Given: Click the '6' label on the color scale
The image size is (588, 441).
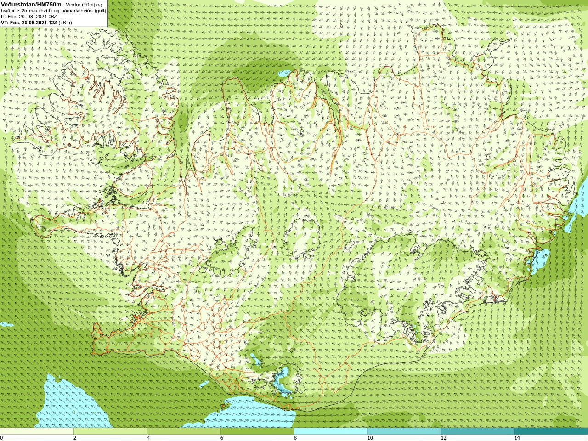Looking at the screenshot, I should (x=222, y=438).
